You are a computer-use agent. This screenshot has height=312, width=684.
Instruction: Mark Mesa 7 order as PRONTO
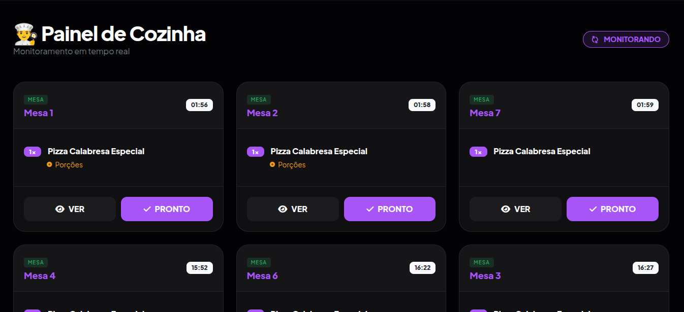pyautogui.click(x=612, y=209)
